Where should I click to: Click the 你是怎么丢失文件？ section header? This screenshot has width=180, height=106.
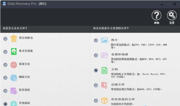click(15, 28)
